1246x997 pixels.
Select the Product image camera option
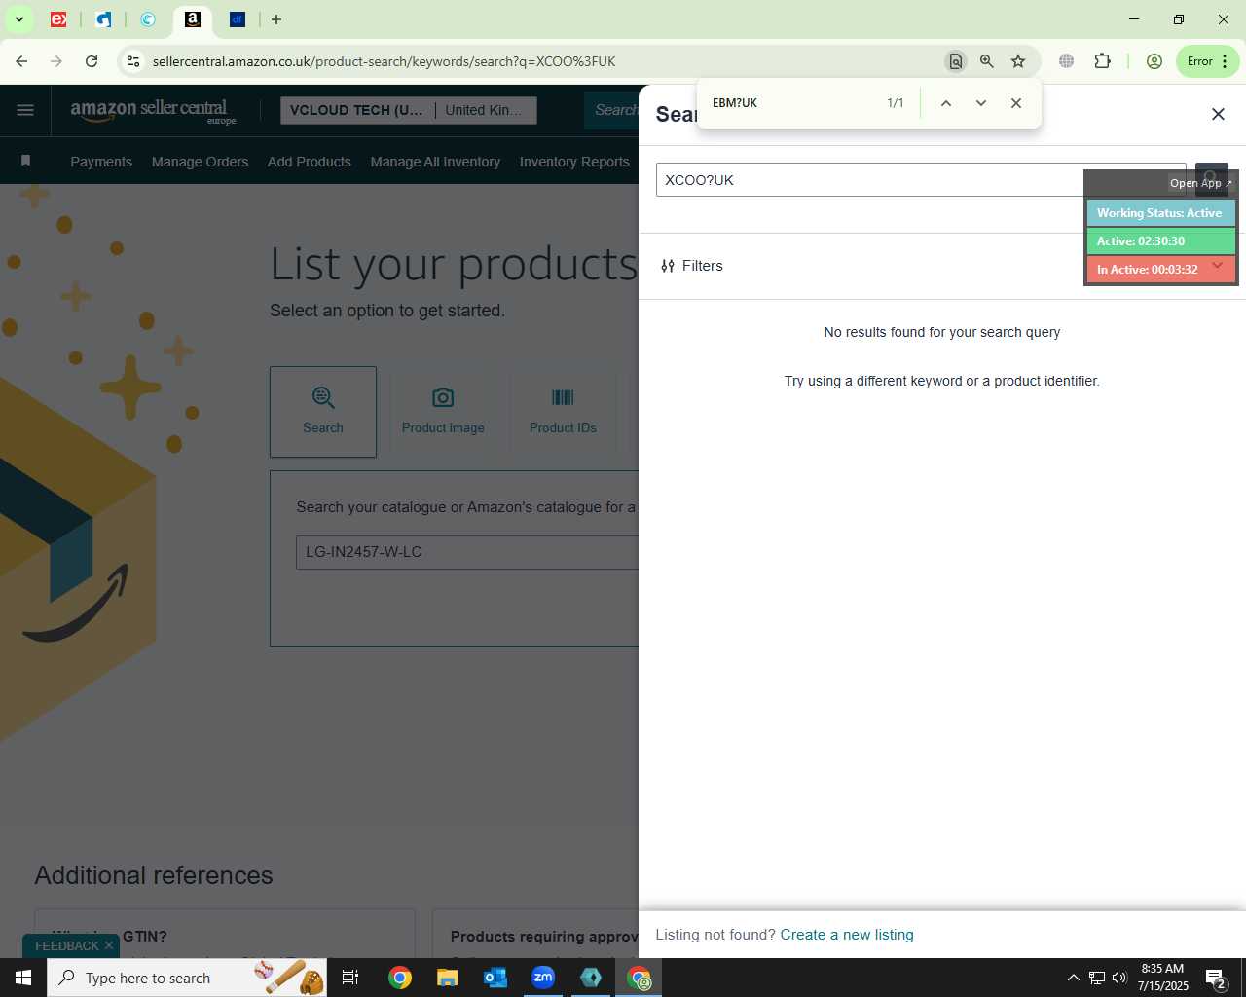pos(443,412)
